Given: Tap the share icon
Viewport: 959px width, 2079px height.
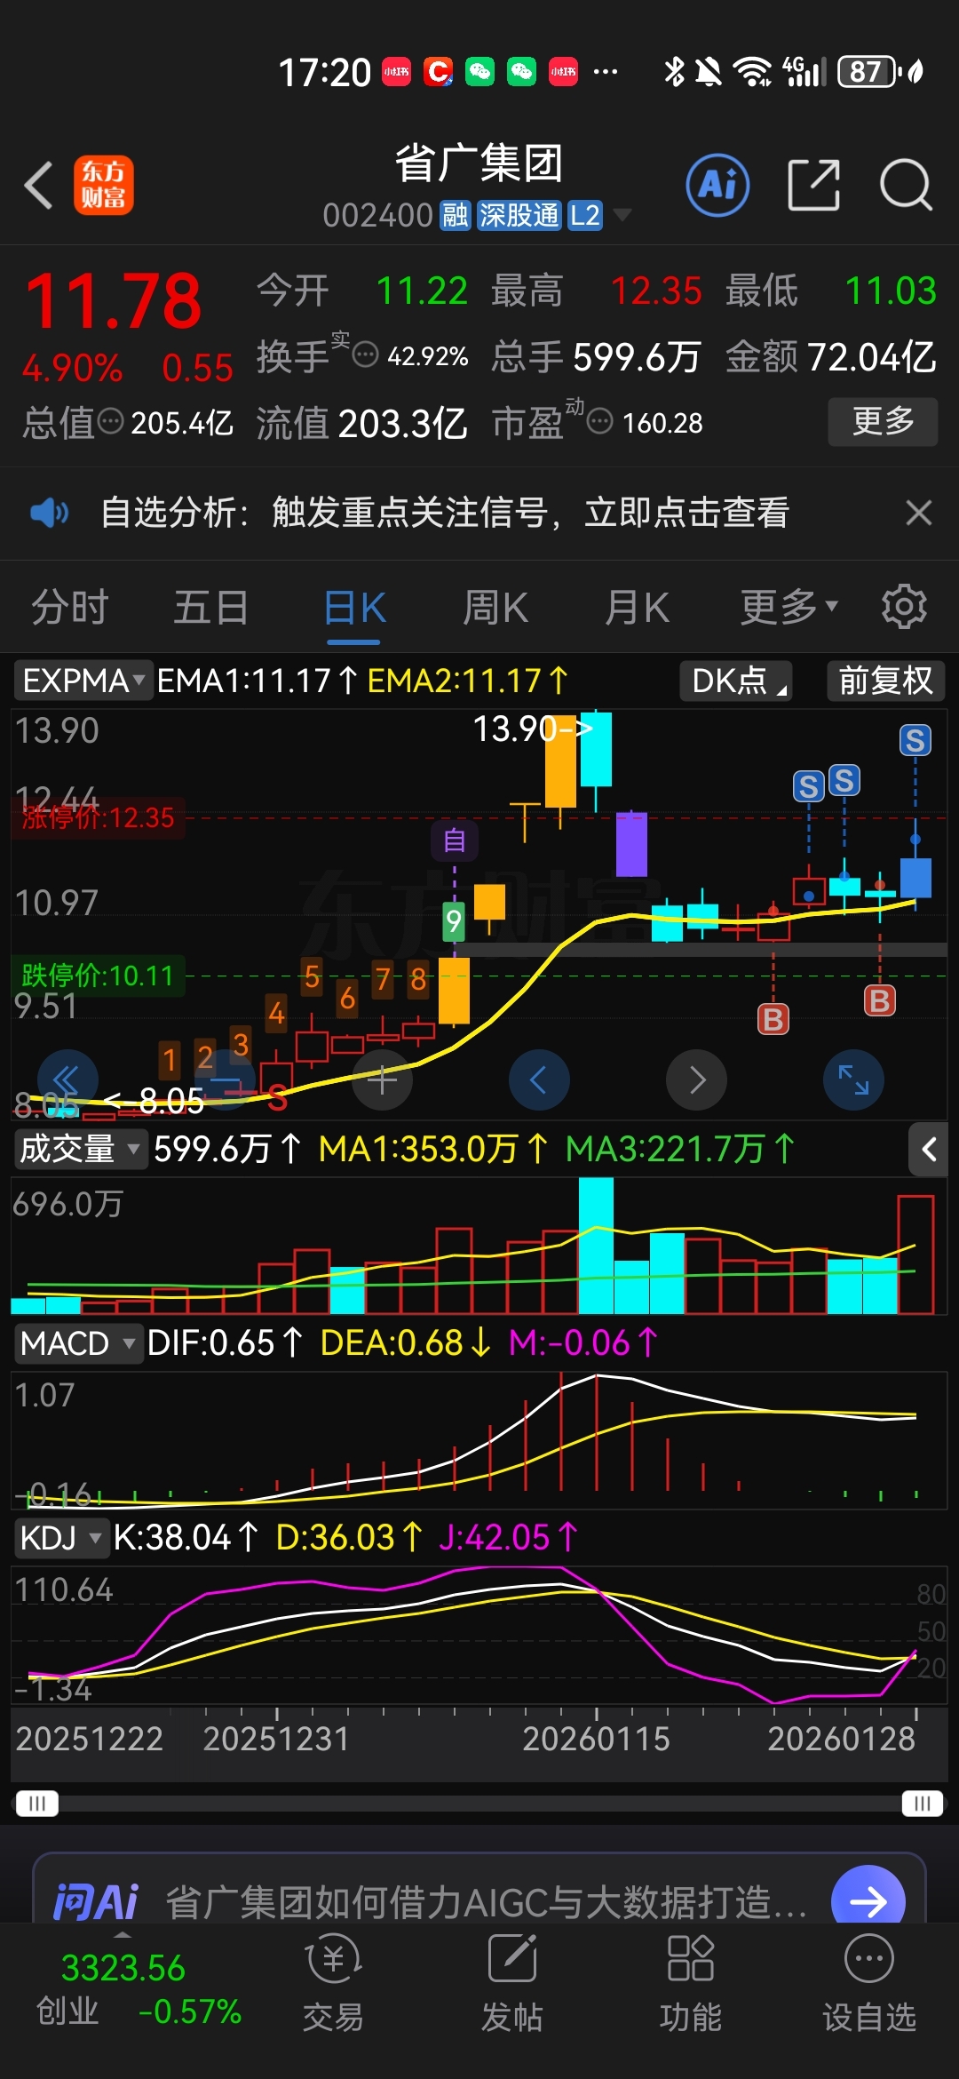Looking at the screenshot, I should click(813, 185).
